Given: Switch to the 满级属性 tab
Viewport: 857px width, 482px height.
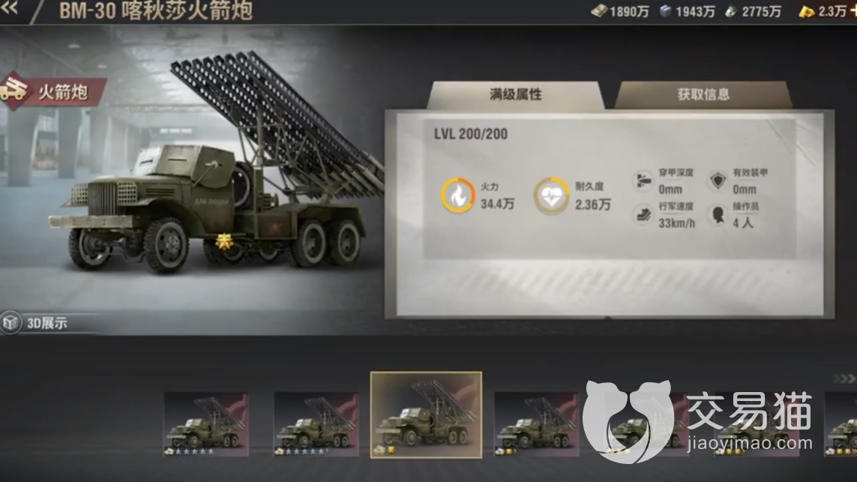Looking at the screenshot, I should coord(515,95).
